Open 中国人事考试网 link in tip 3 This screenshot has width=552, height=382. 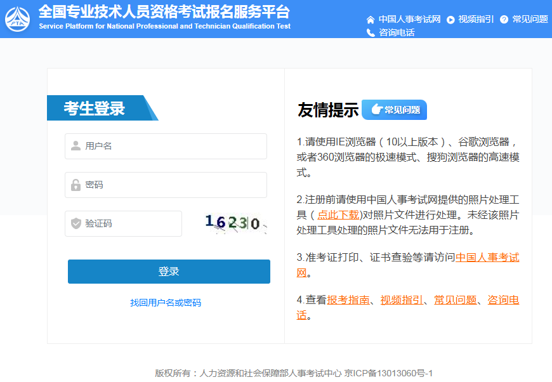pos(487,258)
